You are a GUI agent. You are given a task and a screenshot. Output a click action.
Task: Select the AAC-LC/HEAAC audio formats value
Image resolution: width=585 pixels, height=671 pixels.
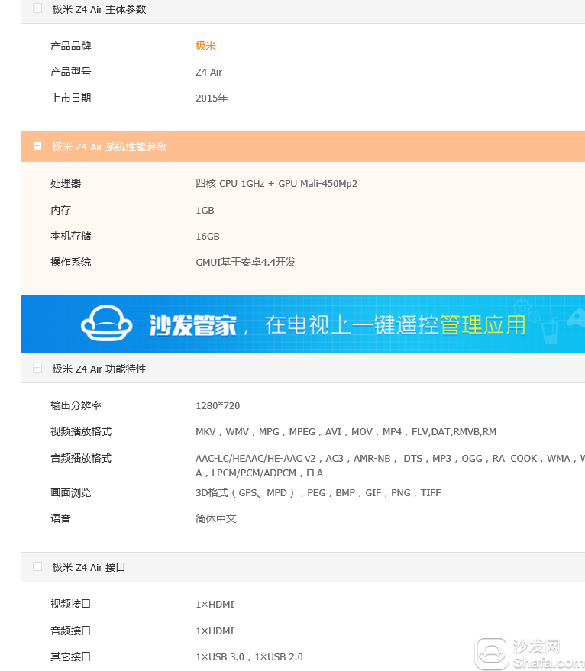390,466
